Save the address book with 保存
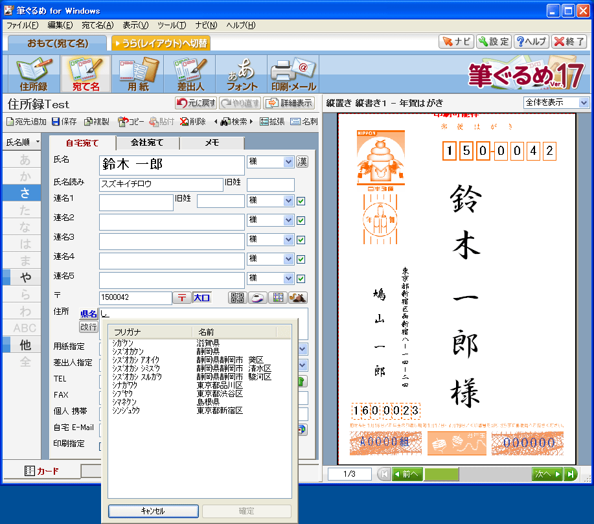The image size is (594, 524). pos(64,122)
